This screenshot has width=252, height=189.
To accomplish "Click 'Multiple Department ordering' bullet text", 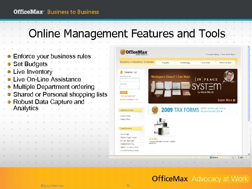I will pos(54,87).
